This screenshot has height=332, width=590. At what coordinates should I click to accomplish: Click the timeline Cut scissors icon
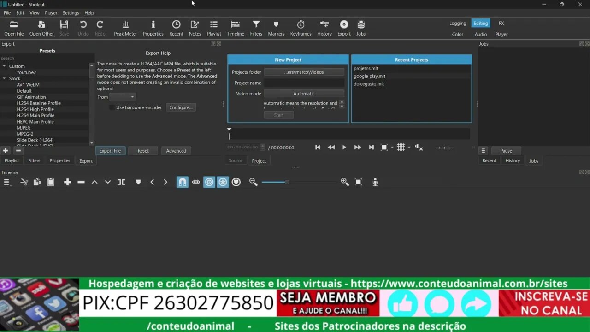[x=24, y=182]
